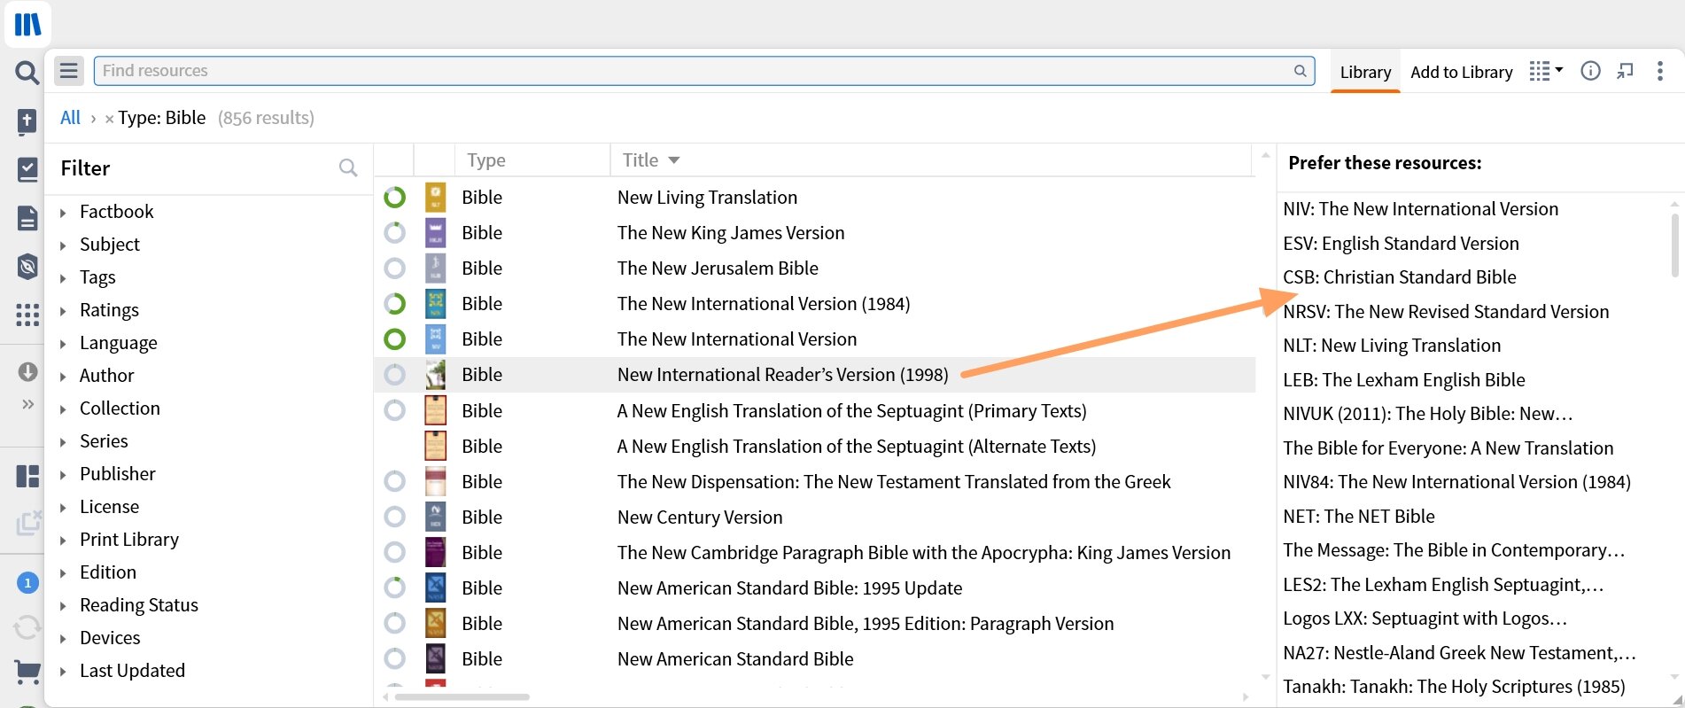
Task: Click the magnifier inside Find resources box
Action: pos(1300,71)
